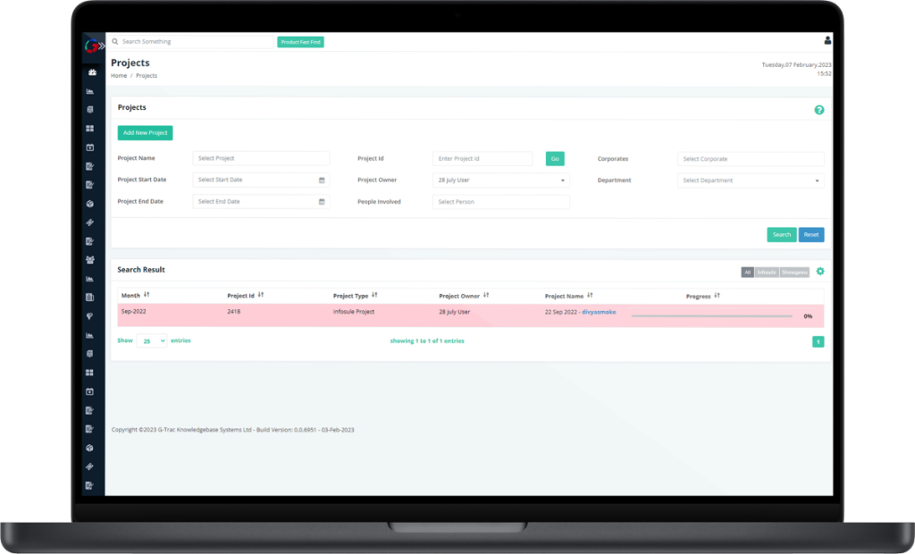Open the user profile icon at top right
Image resolution: width=915 pixels, height=554 pixels.
[827, 40]
